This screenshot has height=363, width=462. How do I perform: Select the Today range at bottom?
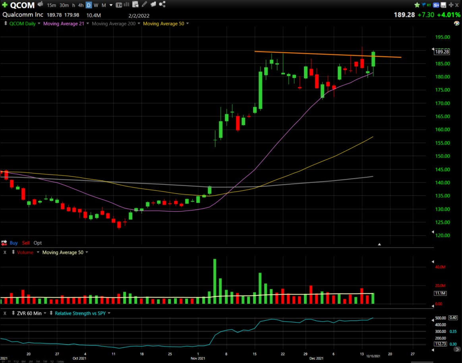click(x=60, y=361)
